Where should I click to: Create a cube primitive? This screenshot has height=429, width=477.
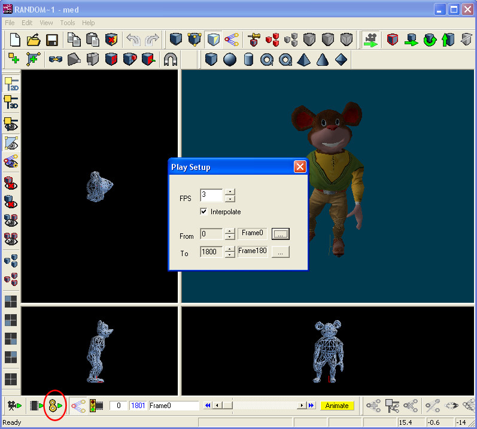click(211, 59)
